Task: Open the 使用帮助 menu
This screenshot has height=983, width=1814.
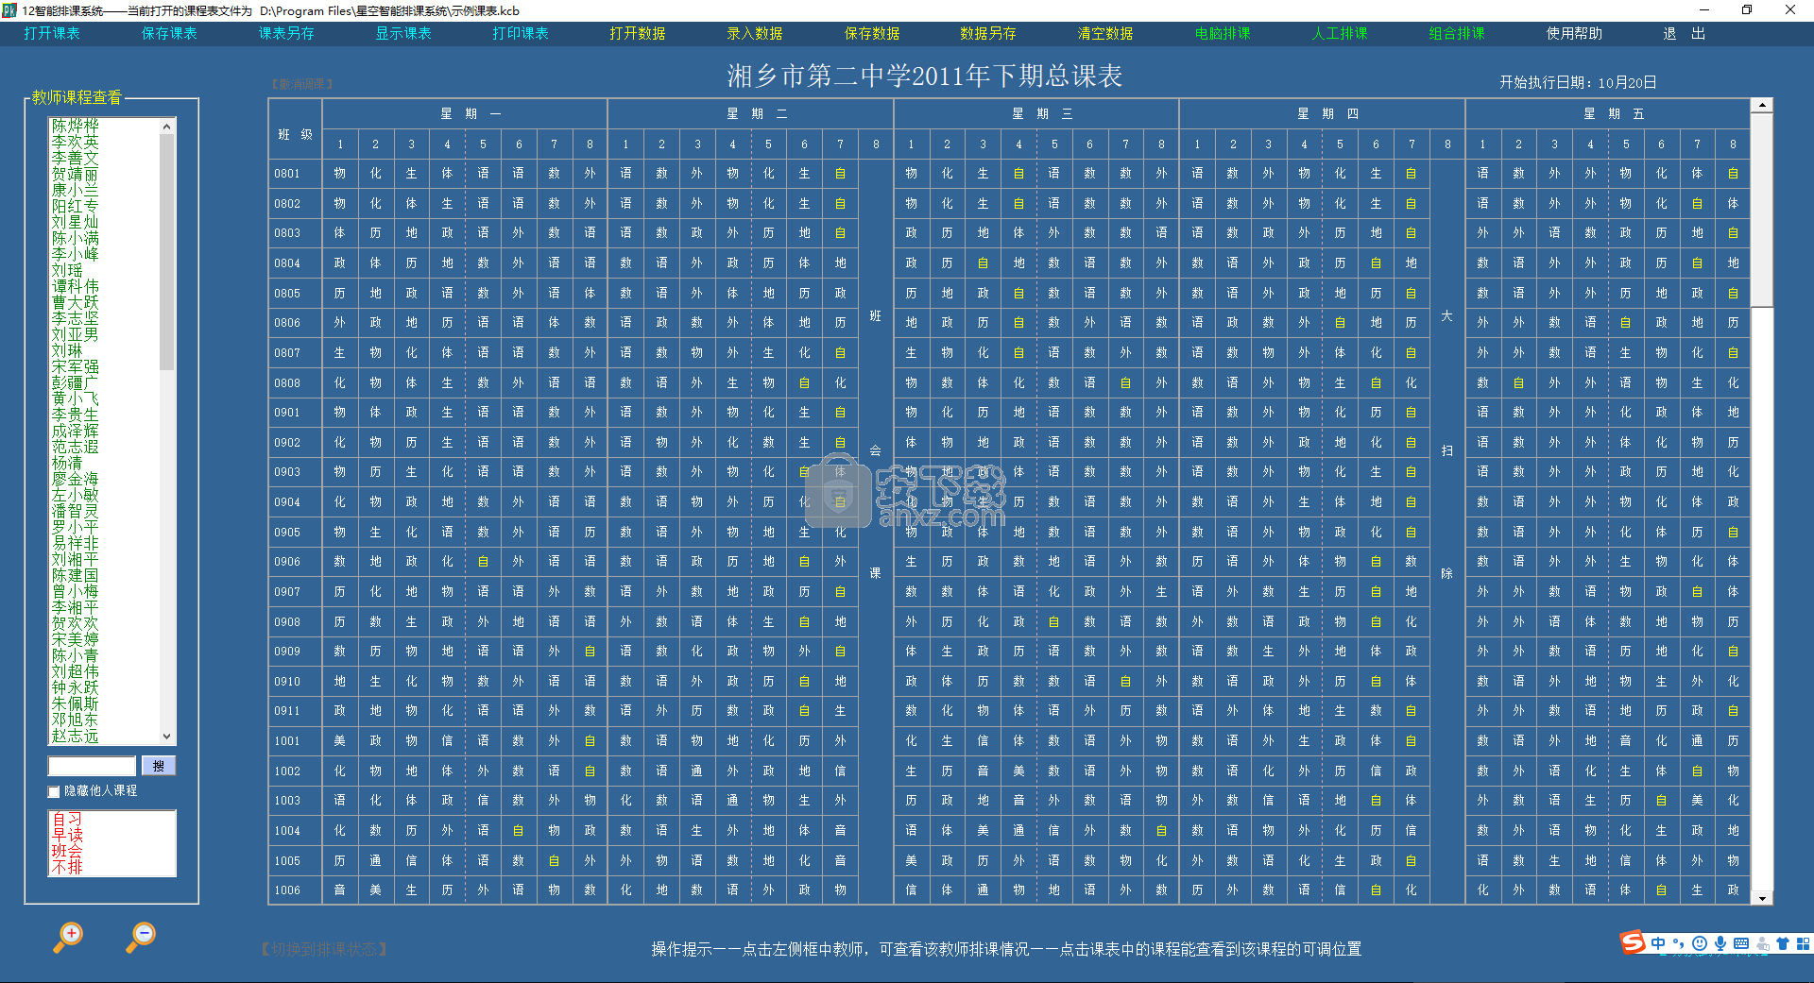Action: coord(1574,33)
